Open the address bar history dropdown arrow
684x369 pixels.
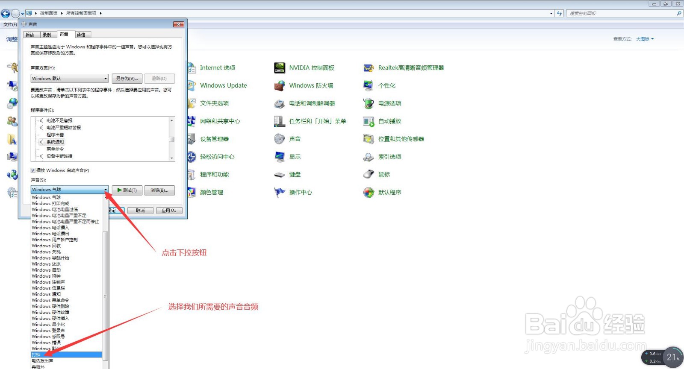click(551, 13)
